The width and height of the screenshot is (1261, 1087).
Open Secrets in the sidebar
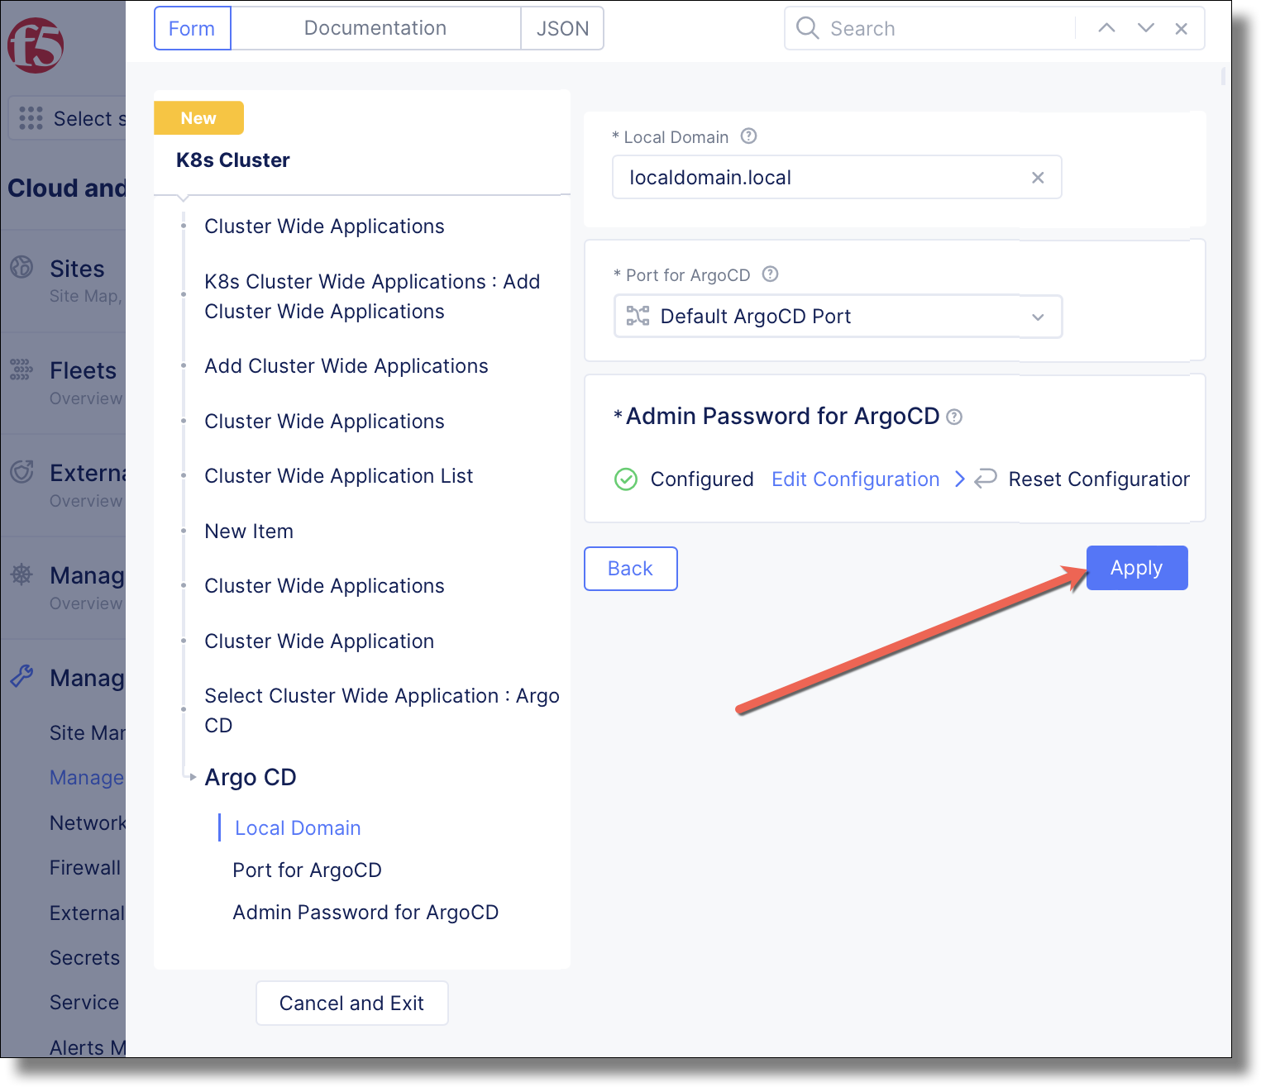[x=84, y=958]
